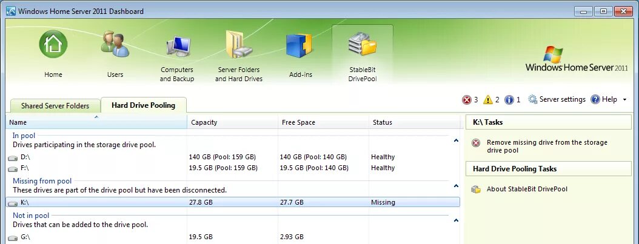Click the blue informational alerts icon

click(x=509, y=100)
